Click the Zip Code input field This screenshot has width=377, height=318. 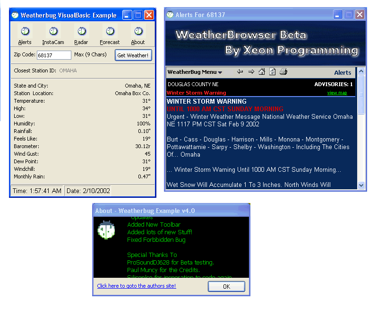click(54, 55)
